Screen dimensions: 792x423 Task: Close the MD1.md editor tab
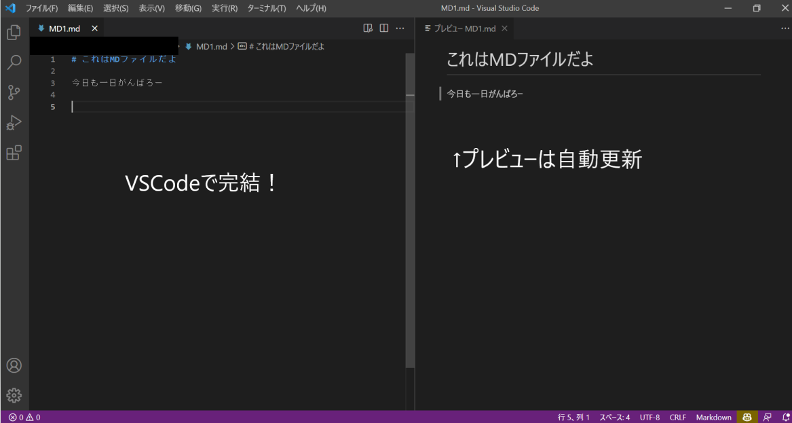pyautogui.click(x=94, y=29)
